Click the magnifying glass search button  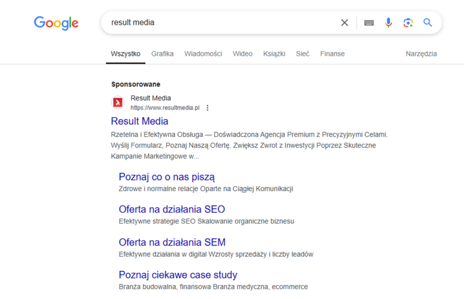(x=428, y=23)
